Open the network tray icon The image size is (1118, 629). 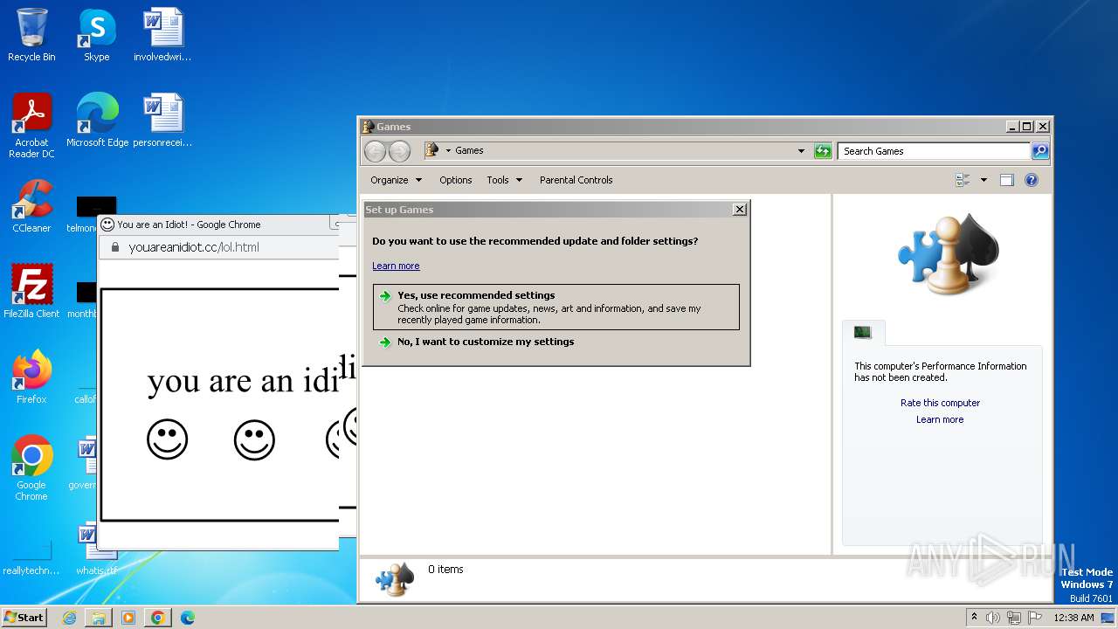(1014, 618)
